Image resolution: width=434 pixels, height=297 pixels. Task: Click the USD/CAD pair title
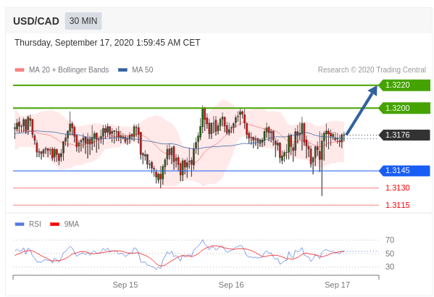click(x=36, y=21)
